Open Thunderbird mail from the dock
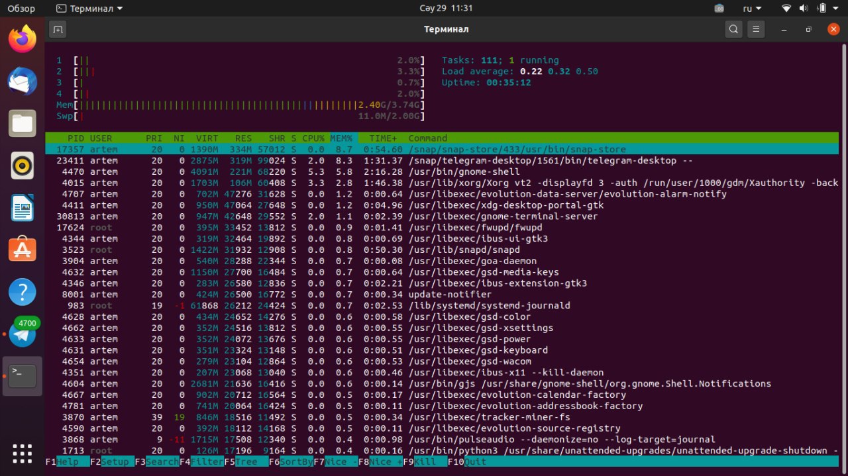The width and height of the screenshot is (848, 476). (23, 81)
